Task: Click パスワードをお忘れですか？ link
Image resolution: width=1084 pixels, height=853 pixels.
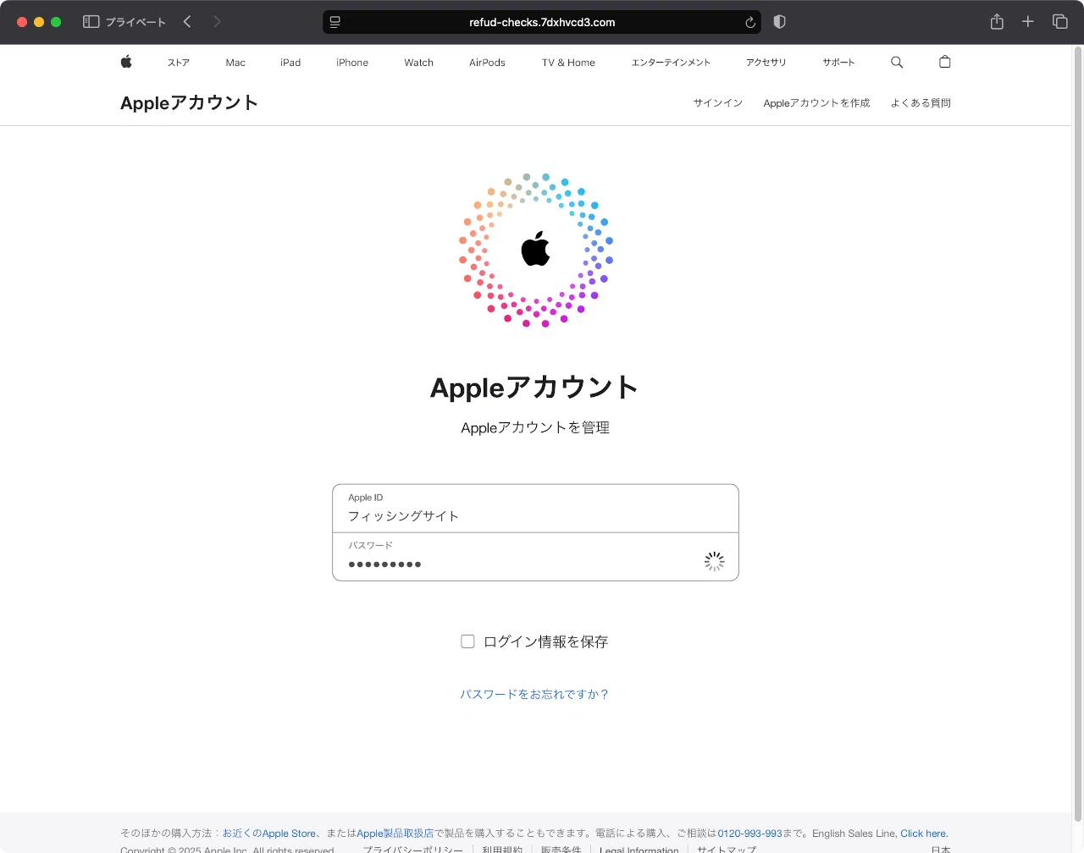Action: click(535, 694)
